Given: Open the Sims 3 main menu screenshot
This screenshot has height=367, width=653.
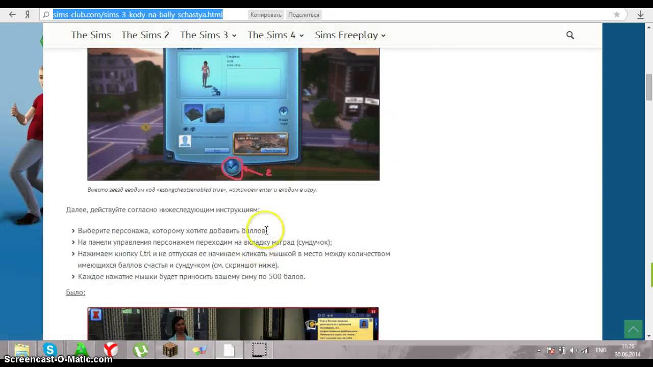Looking at the screenshot, I should tap(233, 114).
